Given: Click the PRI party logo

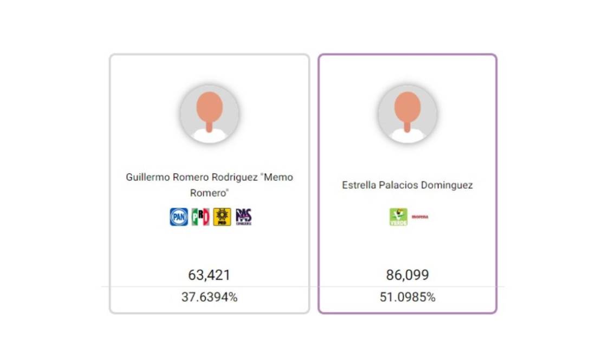Looking at the screenshot, I should 200,217.
